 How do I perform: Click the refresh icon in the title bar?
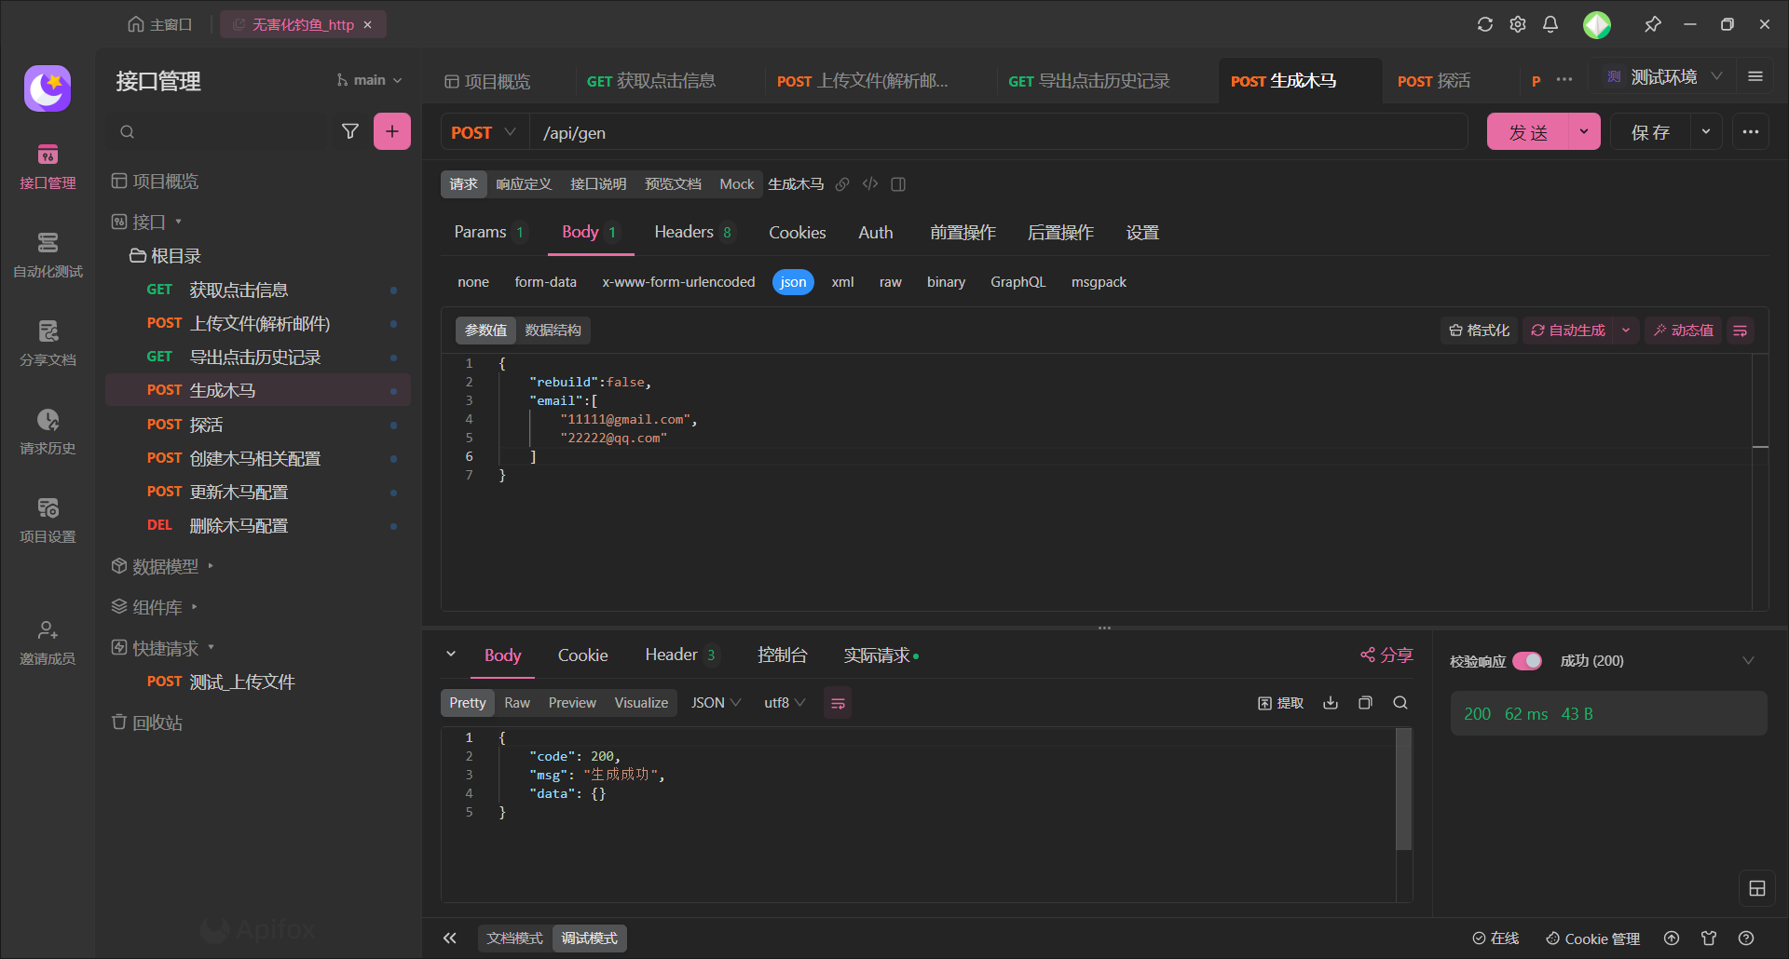pyautogui.click(x=1485, y=25)
